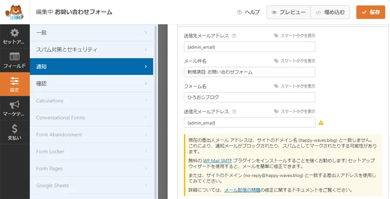Show smart tags for フォーム名

pyautogui.click(x=294, y=87)
